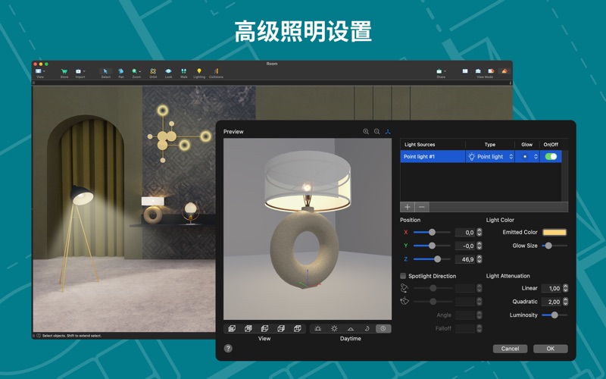Click the Share toolbar item

coord(440,72)
